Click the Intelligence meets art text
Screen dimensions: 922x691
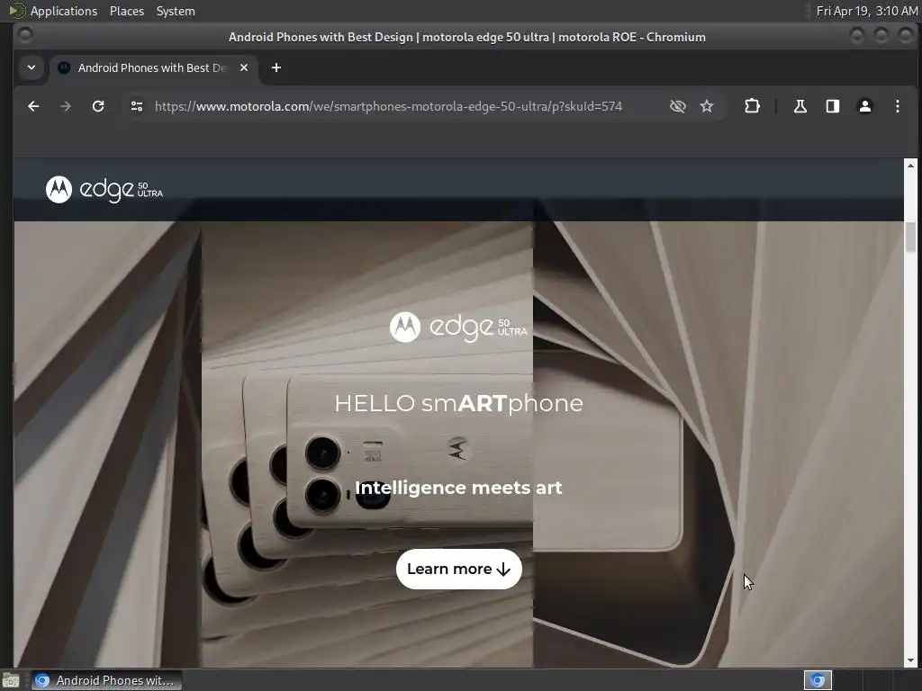coord(458,488)
